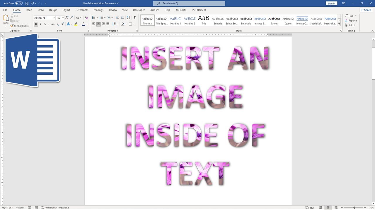Click the zoom slider handle
375x210 pixels.
354,208
